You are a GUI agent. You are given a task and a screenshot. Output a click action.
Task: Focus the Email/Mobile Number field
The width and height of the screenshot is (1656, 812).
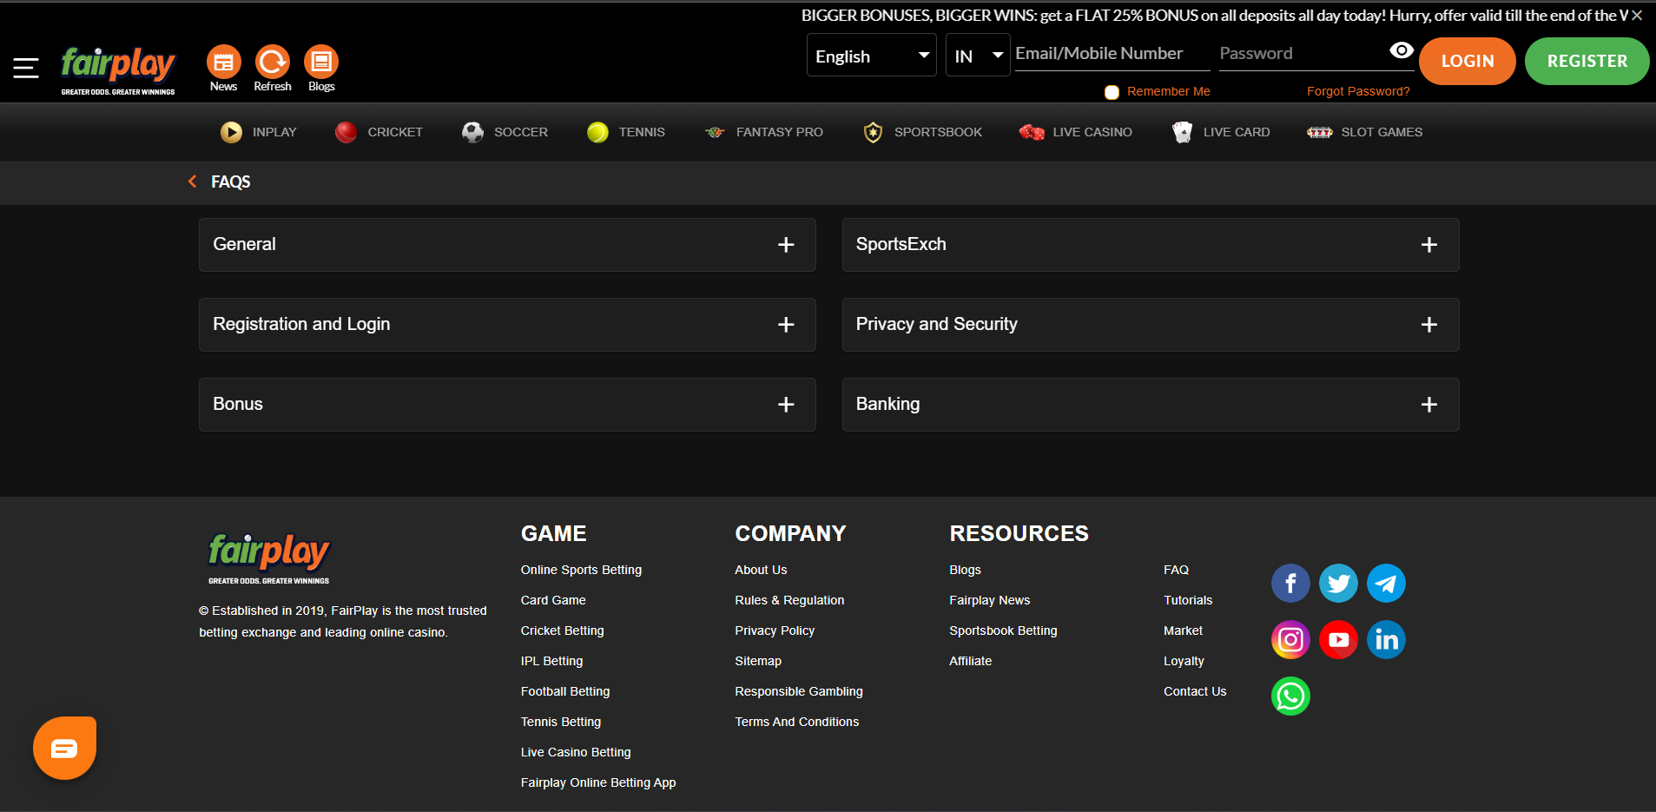(1112, 54)
